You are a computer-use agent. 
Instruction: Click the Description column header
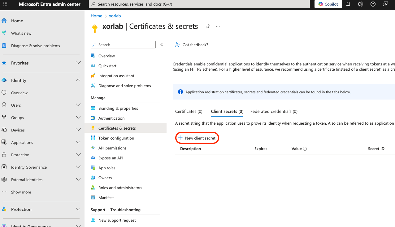(190, 149)
